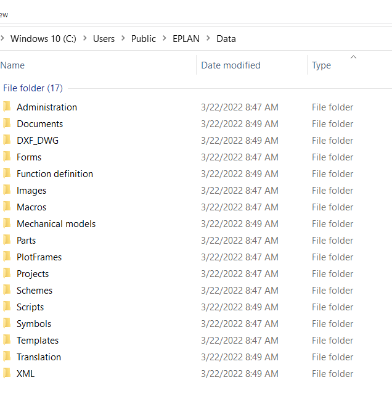The width and height of the screenshot is (392, 393).
Task: Sort by Date modified column header
Action: [231, 65]
